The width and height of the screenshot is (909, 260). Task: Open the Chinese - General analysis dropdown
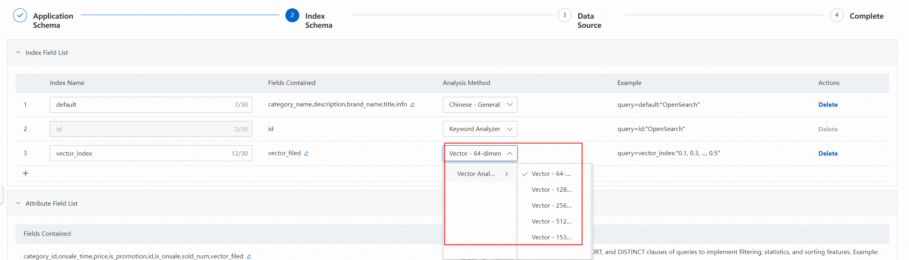click(480, 105)
